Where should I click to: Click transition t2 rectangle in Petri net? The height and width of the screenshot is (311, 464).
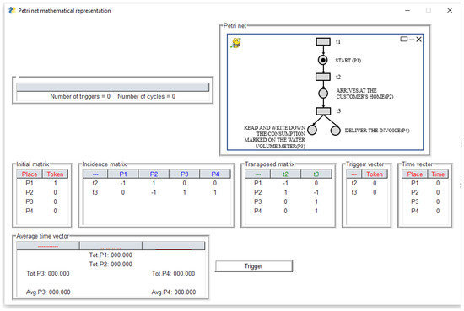click(x=323, y=77)
